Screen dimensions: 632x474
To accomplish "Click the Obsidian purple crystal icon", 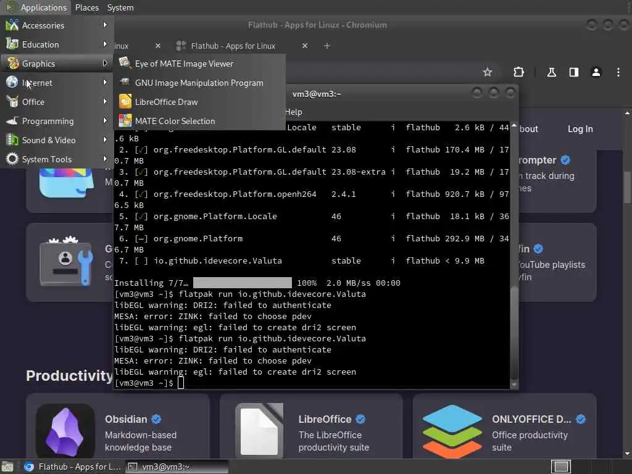I will 65,431.
